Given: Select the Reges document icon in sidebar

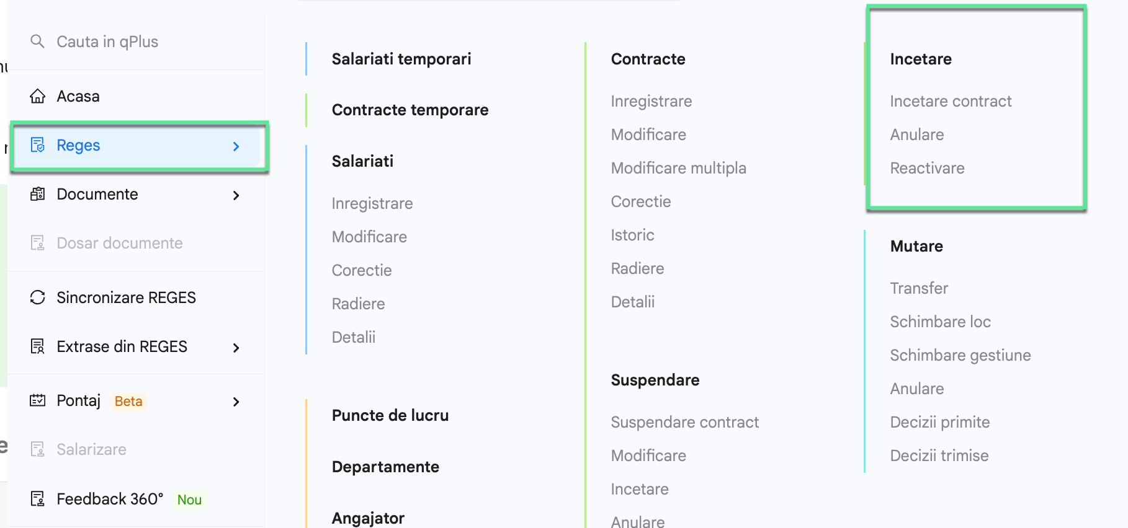Looking at the screenshot, I should [x=38, y=145].
